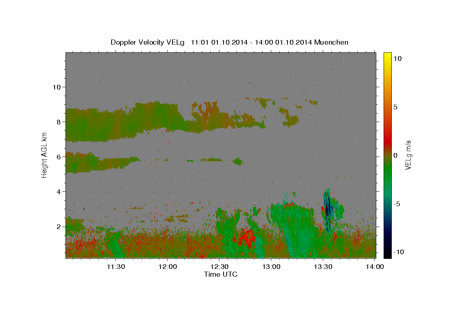This screenshot has height=310, width=465.
Task: Click the height tick label 2
Action: (59, 226)
